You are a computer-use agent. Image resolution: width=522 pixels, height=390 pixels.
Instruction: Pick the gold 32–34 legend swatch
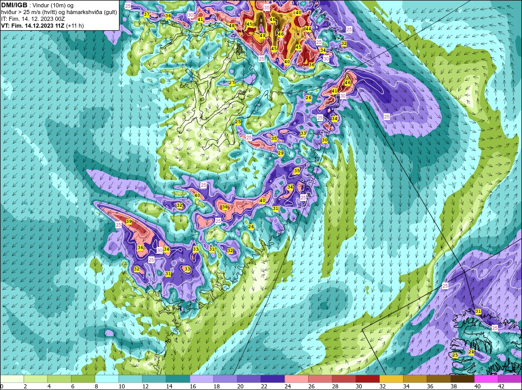(x=391, y=379)
